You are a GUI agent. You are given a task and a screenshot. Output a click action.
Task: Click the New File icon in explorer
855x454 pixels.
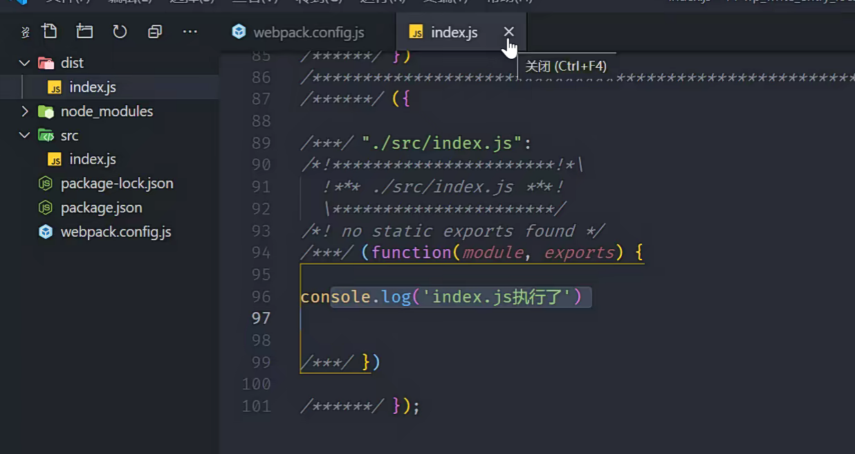tap(49, 31)
